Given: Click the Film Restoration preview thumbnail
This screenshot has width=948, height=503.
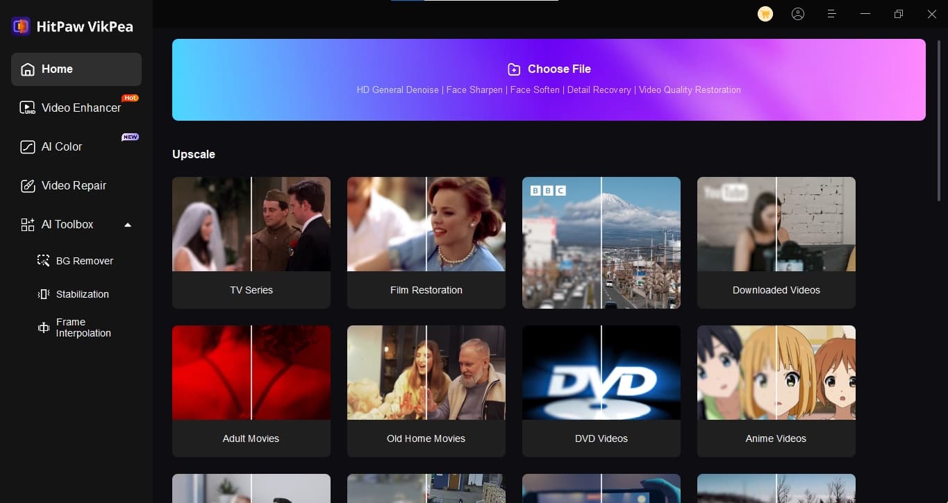Looking at the screenshot, I should pyautogui.click(x=426, y=224).
